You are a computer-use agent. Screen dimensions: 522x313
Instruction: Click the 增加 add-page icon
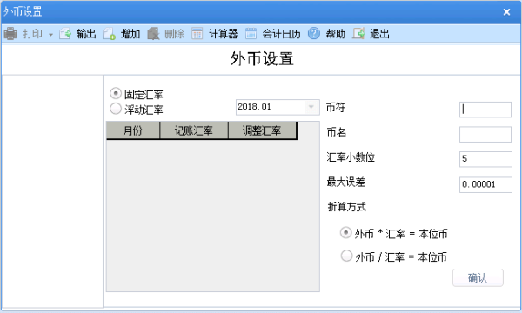coord(110,34)
